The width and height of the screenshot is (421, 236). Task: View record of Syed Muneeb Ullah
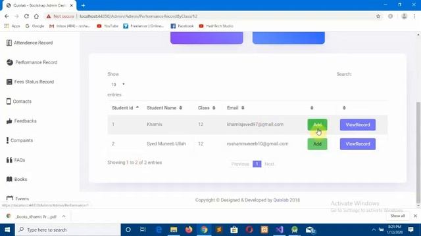click(x=358, y=144)
